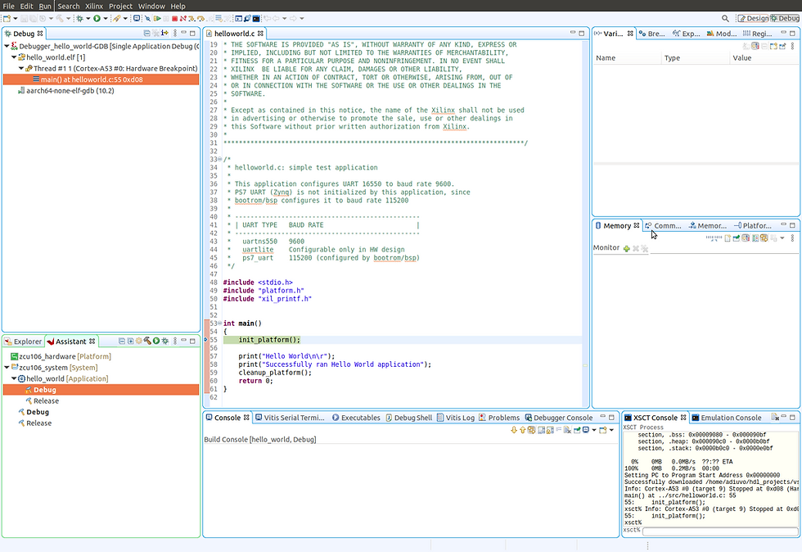The image size is (802, 552).
Task: Click the init_platform(); line in editor
Action: click(269, 340)
